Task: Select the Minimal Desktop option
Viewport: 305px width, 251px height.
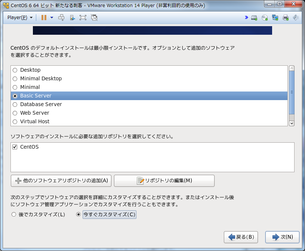Action: (149, 78)
